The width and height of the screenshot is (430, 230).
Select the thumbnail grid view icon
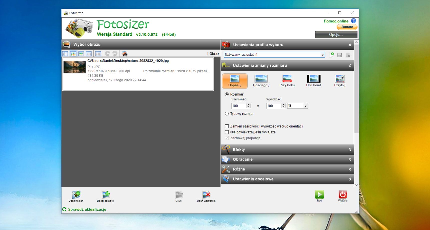click(73, 54)
